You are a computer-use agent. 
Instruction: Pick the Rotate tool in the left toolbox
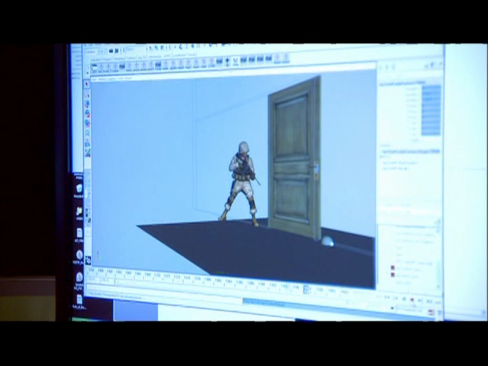(87, 114)
